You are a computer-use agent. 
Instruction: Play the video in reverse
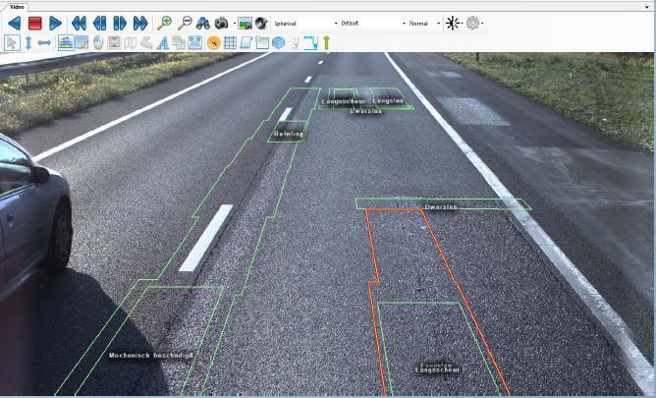point(14,23)
